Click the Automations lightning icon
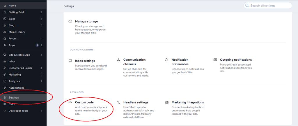The width and height of the screenshot is (298, 126). coord(5,88)
